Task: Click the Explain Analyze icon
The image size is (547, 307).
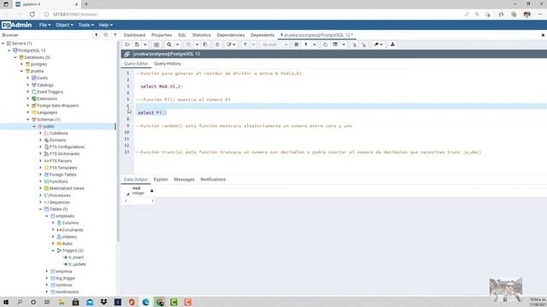Action: click(335, 44)
